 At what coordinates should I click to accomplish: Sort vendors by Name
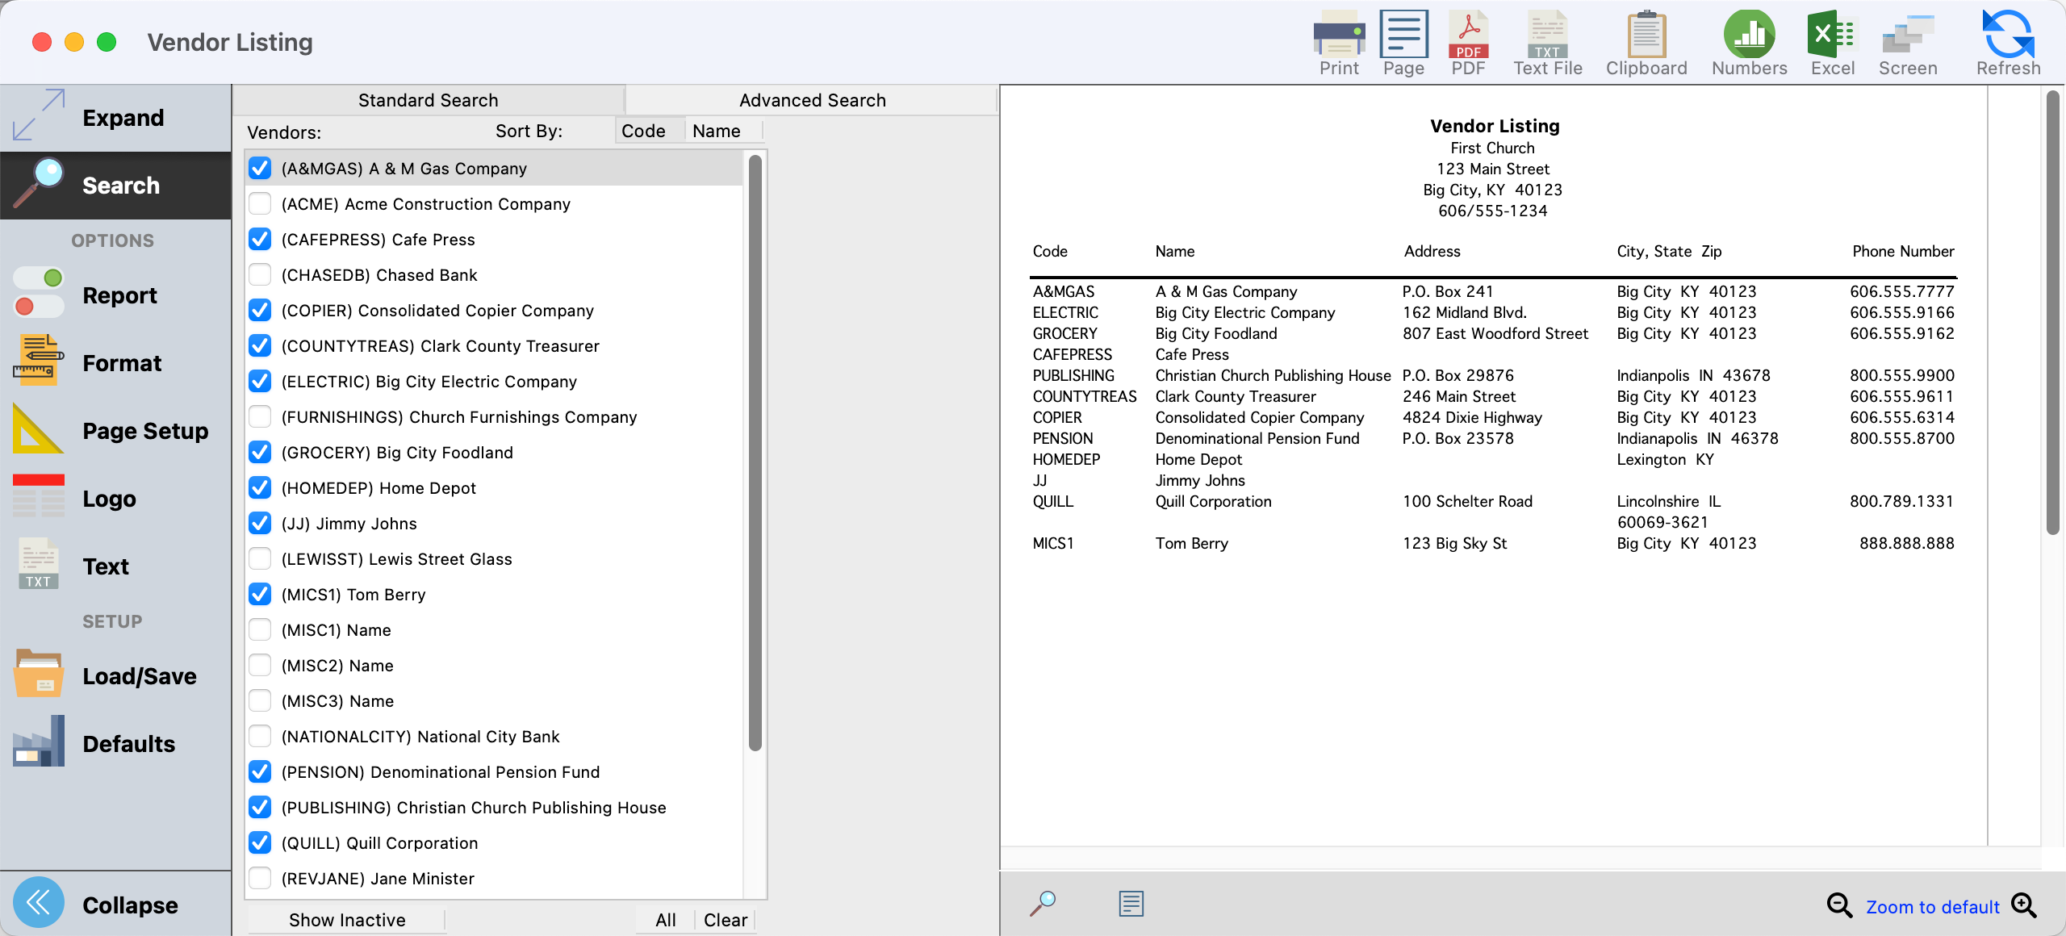[x=716, y=131]
